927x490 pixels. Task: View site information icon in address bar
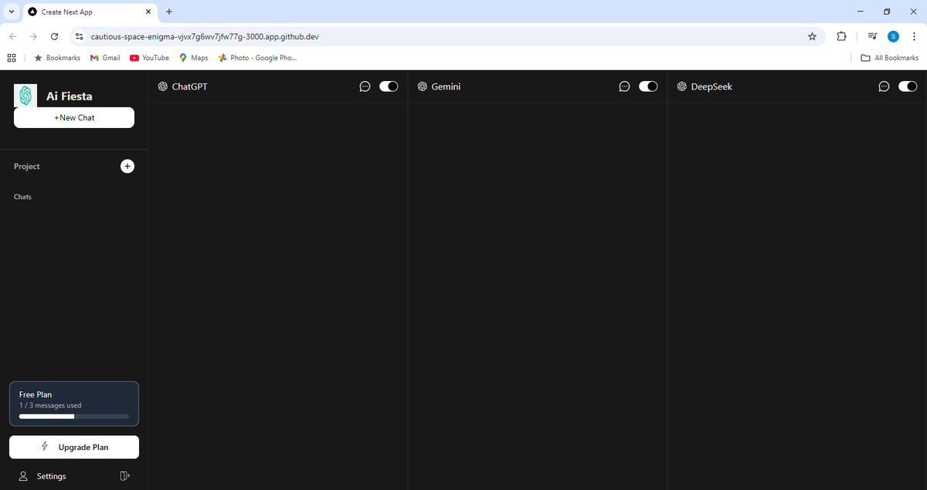[79, 36]
